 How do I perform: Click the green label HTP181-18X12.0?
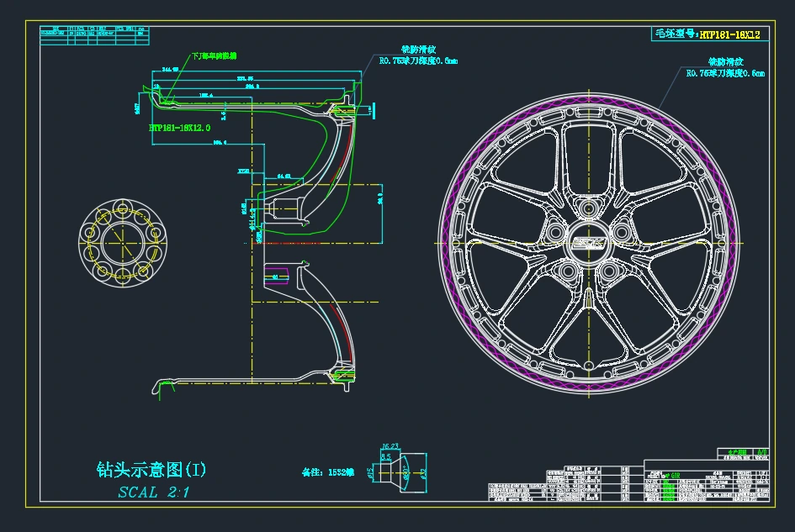(179, 128)
